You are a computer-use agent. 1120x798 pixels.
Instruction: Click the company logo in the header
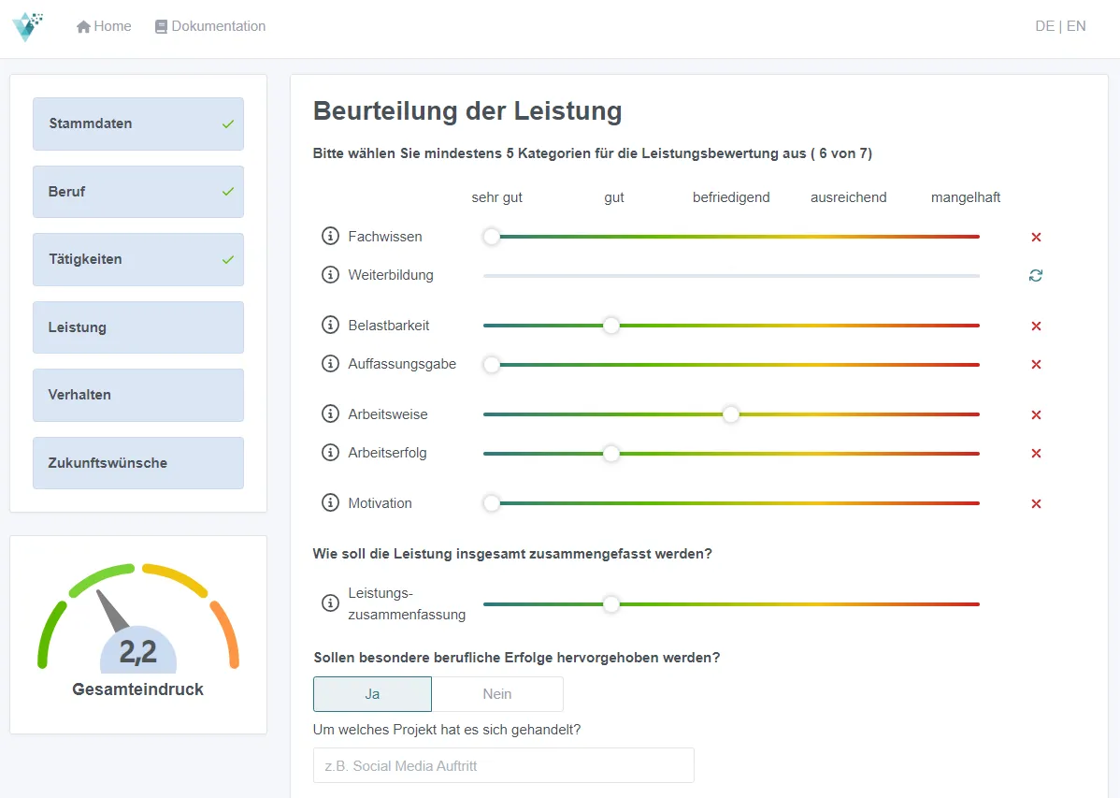pyautogui.click(x=28, y=26)
